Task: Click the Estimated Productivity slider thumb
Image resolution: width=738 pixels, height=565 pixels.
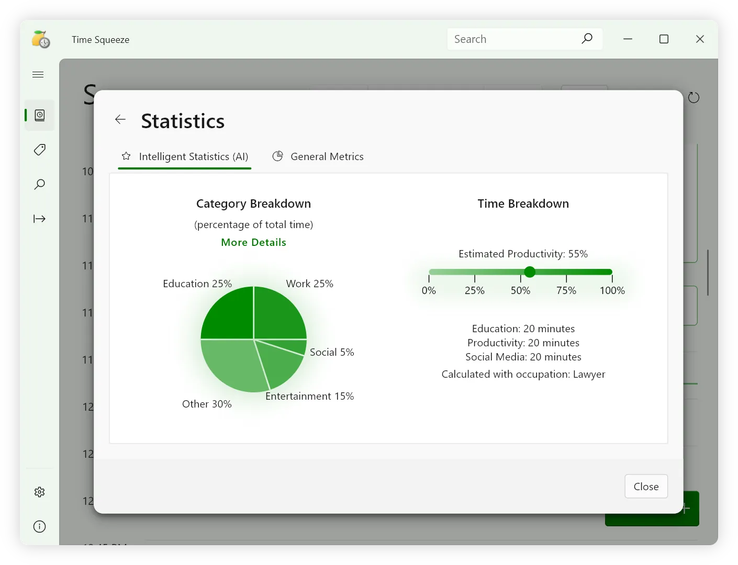Action: 530,272
